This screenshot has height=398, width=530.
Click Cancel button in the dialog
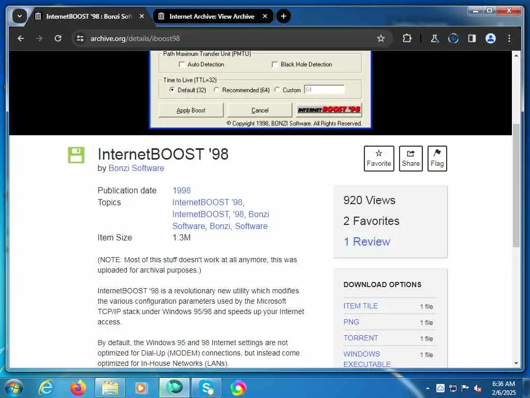pos(260,110)
